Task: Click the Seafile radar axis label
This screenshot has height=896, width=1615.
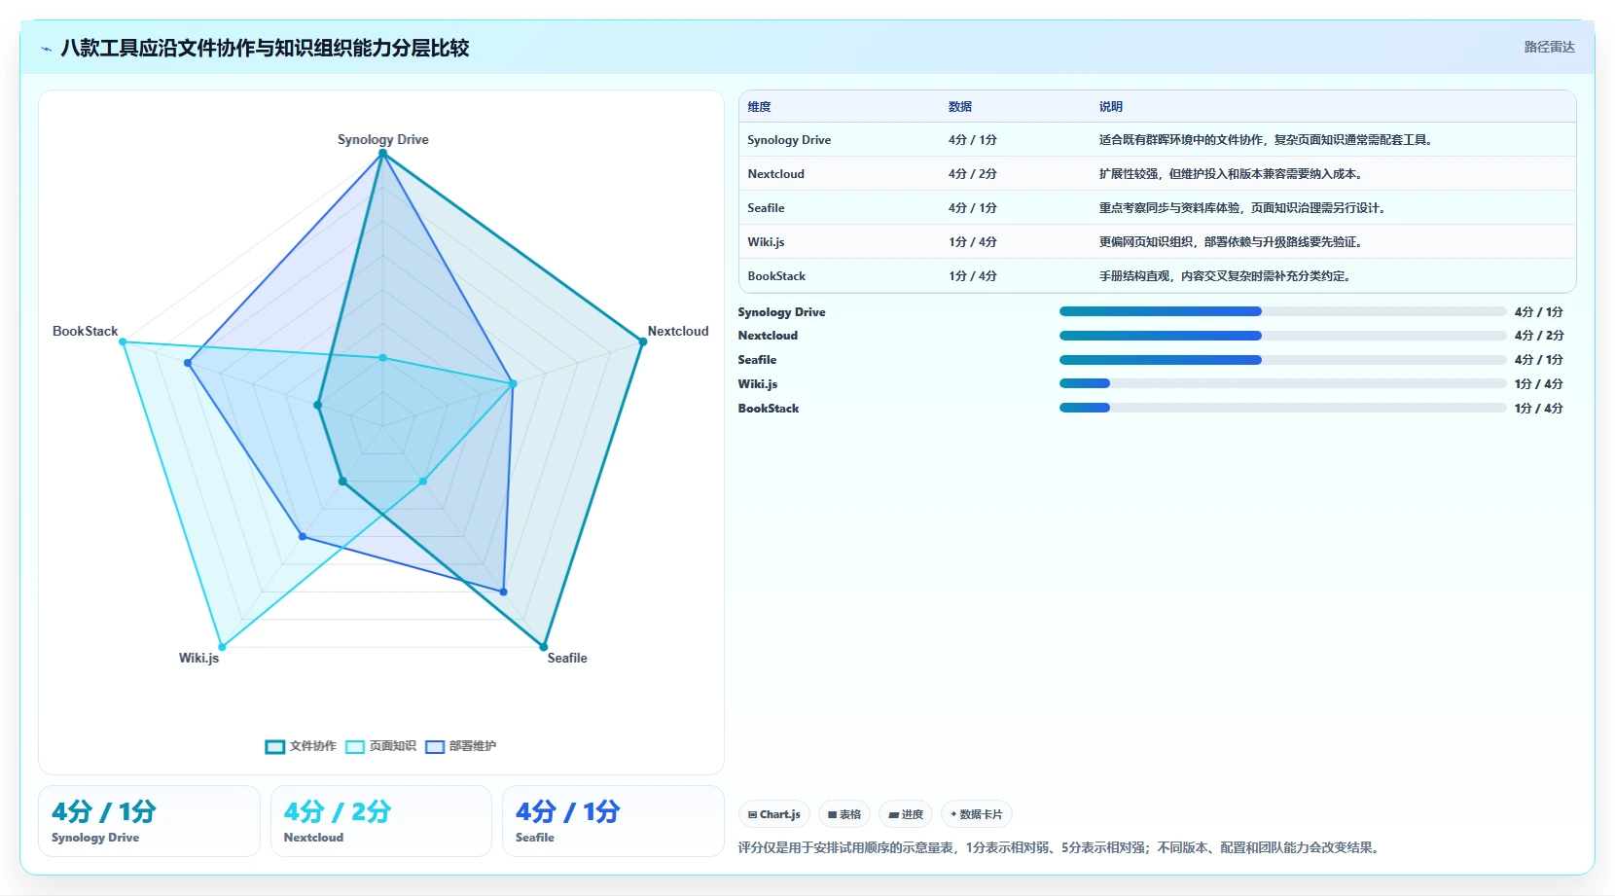Action: tap(567, 658)
